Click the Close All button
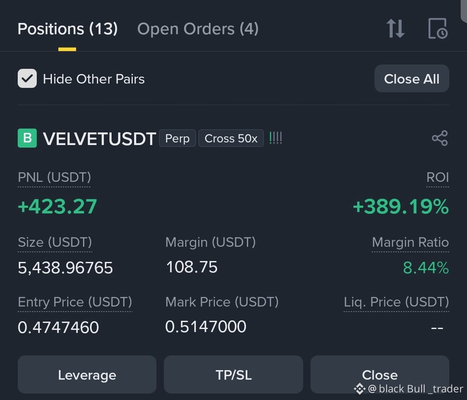The height and width of the screenshot is (400, 467). (x=412, y=79)
